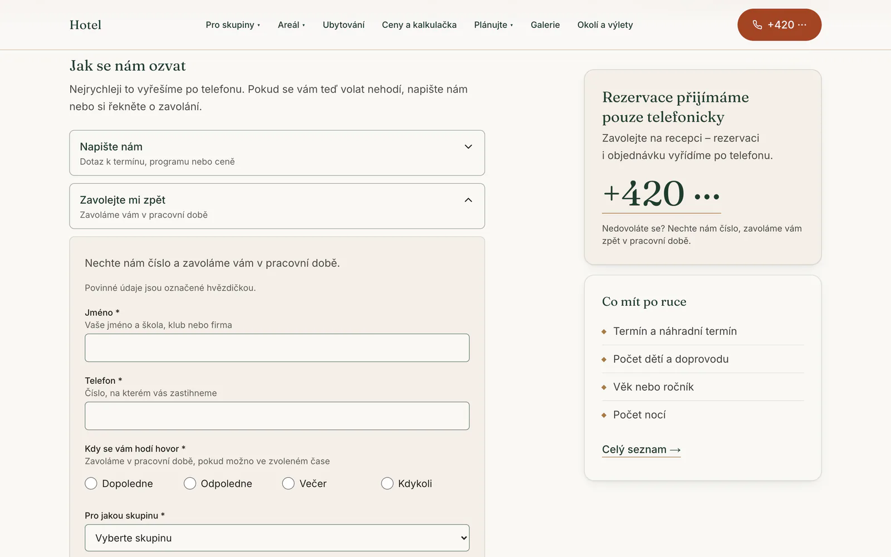Click the Kdy se vám hodí hovor label
The height and width of the screenshot is (557, 891).
(135, 449)
